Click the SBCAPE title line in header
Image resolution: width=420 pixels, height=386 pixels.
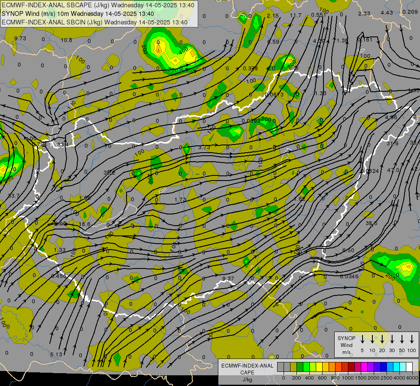pyautogui.click(x=98, y=5)
